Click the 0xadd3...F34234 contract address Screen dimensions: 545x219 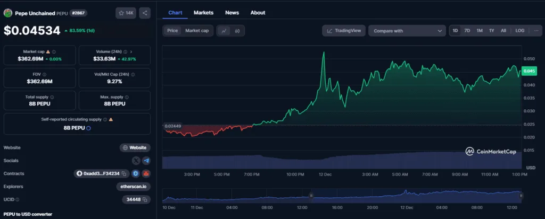[x=102, y=173]
